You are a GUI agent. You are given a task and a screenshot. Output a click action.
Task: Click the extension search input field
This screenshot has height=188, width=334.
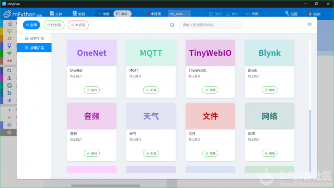(211, 25)
